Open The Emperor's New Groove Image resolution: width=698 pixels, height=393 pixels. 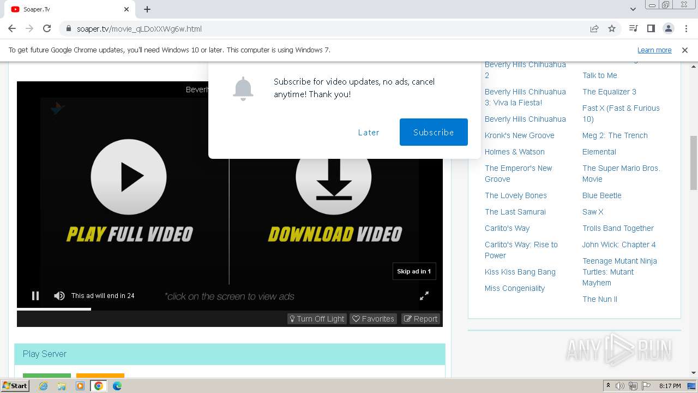pos(519,174)
